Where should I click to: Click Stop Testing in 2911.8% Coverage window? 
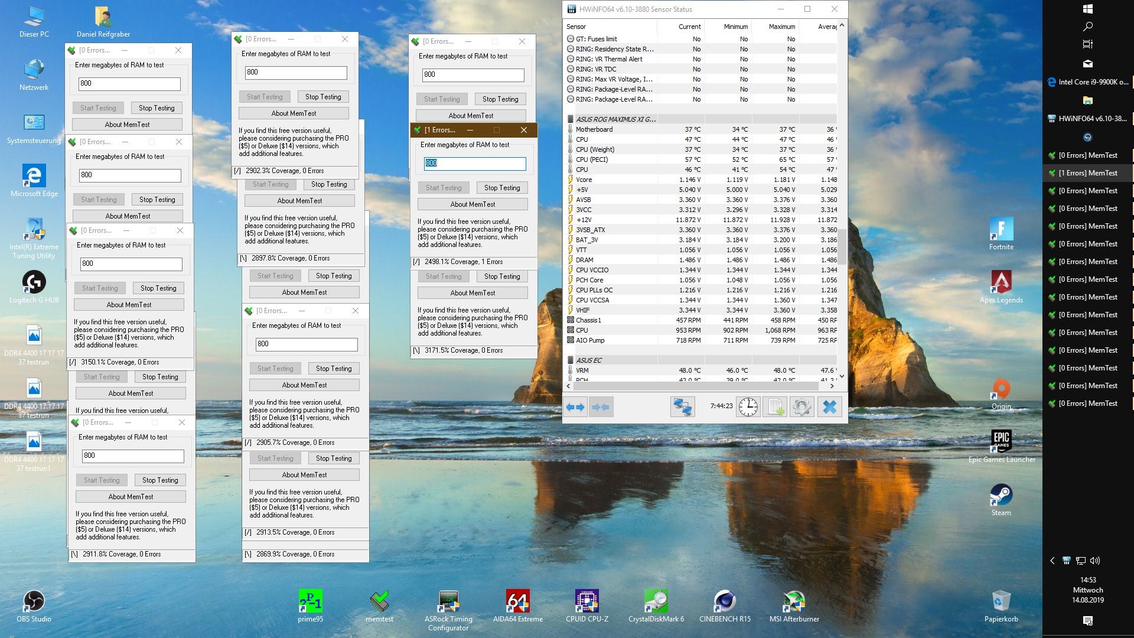pyautogui.click(x=160, y=480)
